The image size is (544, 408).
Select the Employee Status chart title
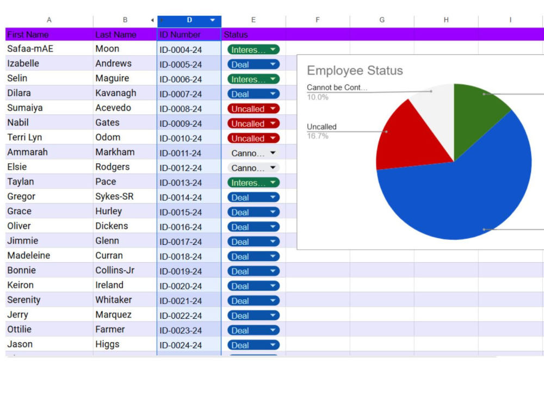pyautogui.click(x=355, y=70)
